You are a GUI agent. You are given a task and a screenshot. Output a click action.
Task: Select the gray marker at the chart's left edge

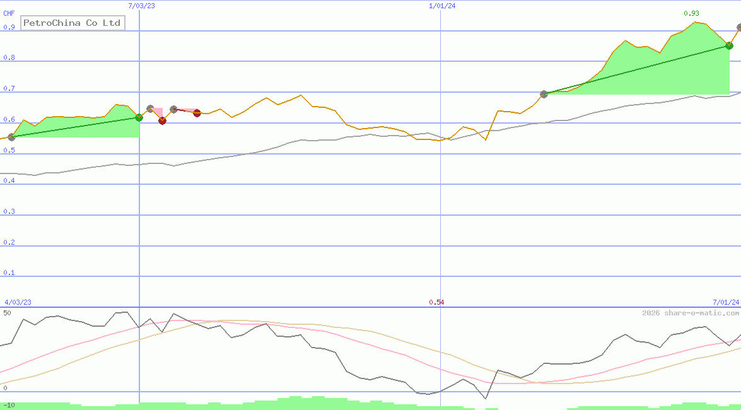click(11, 137)
